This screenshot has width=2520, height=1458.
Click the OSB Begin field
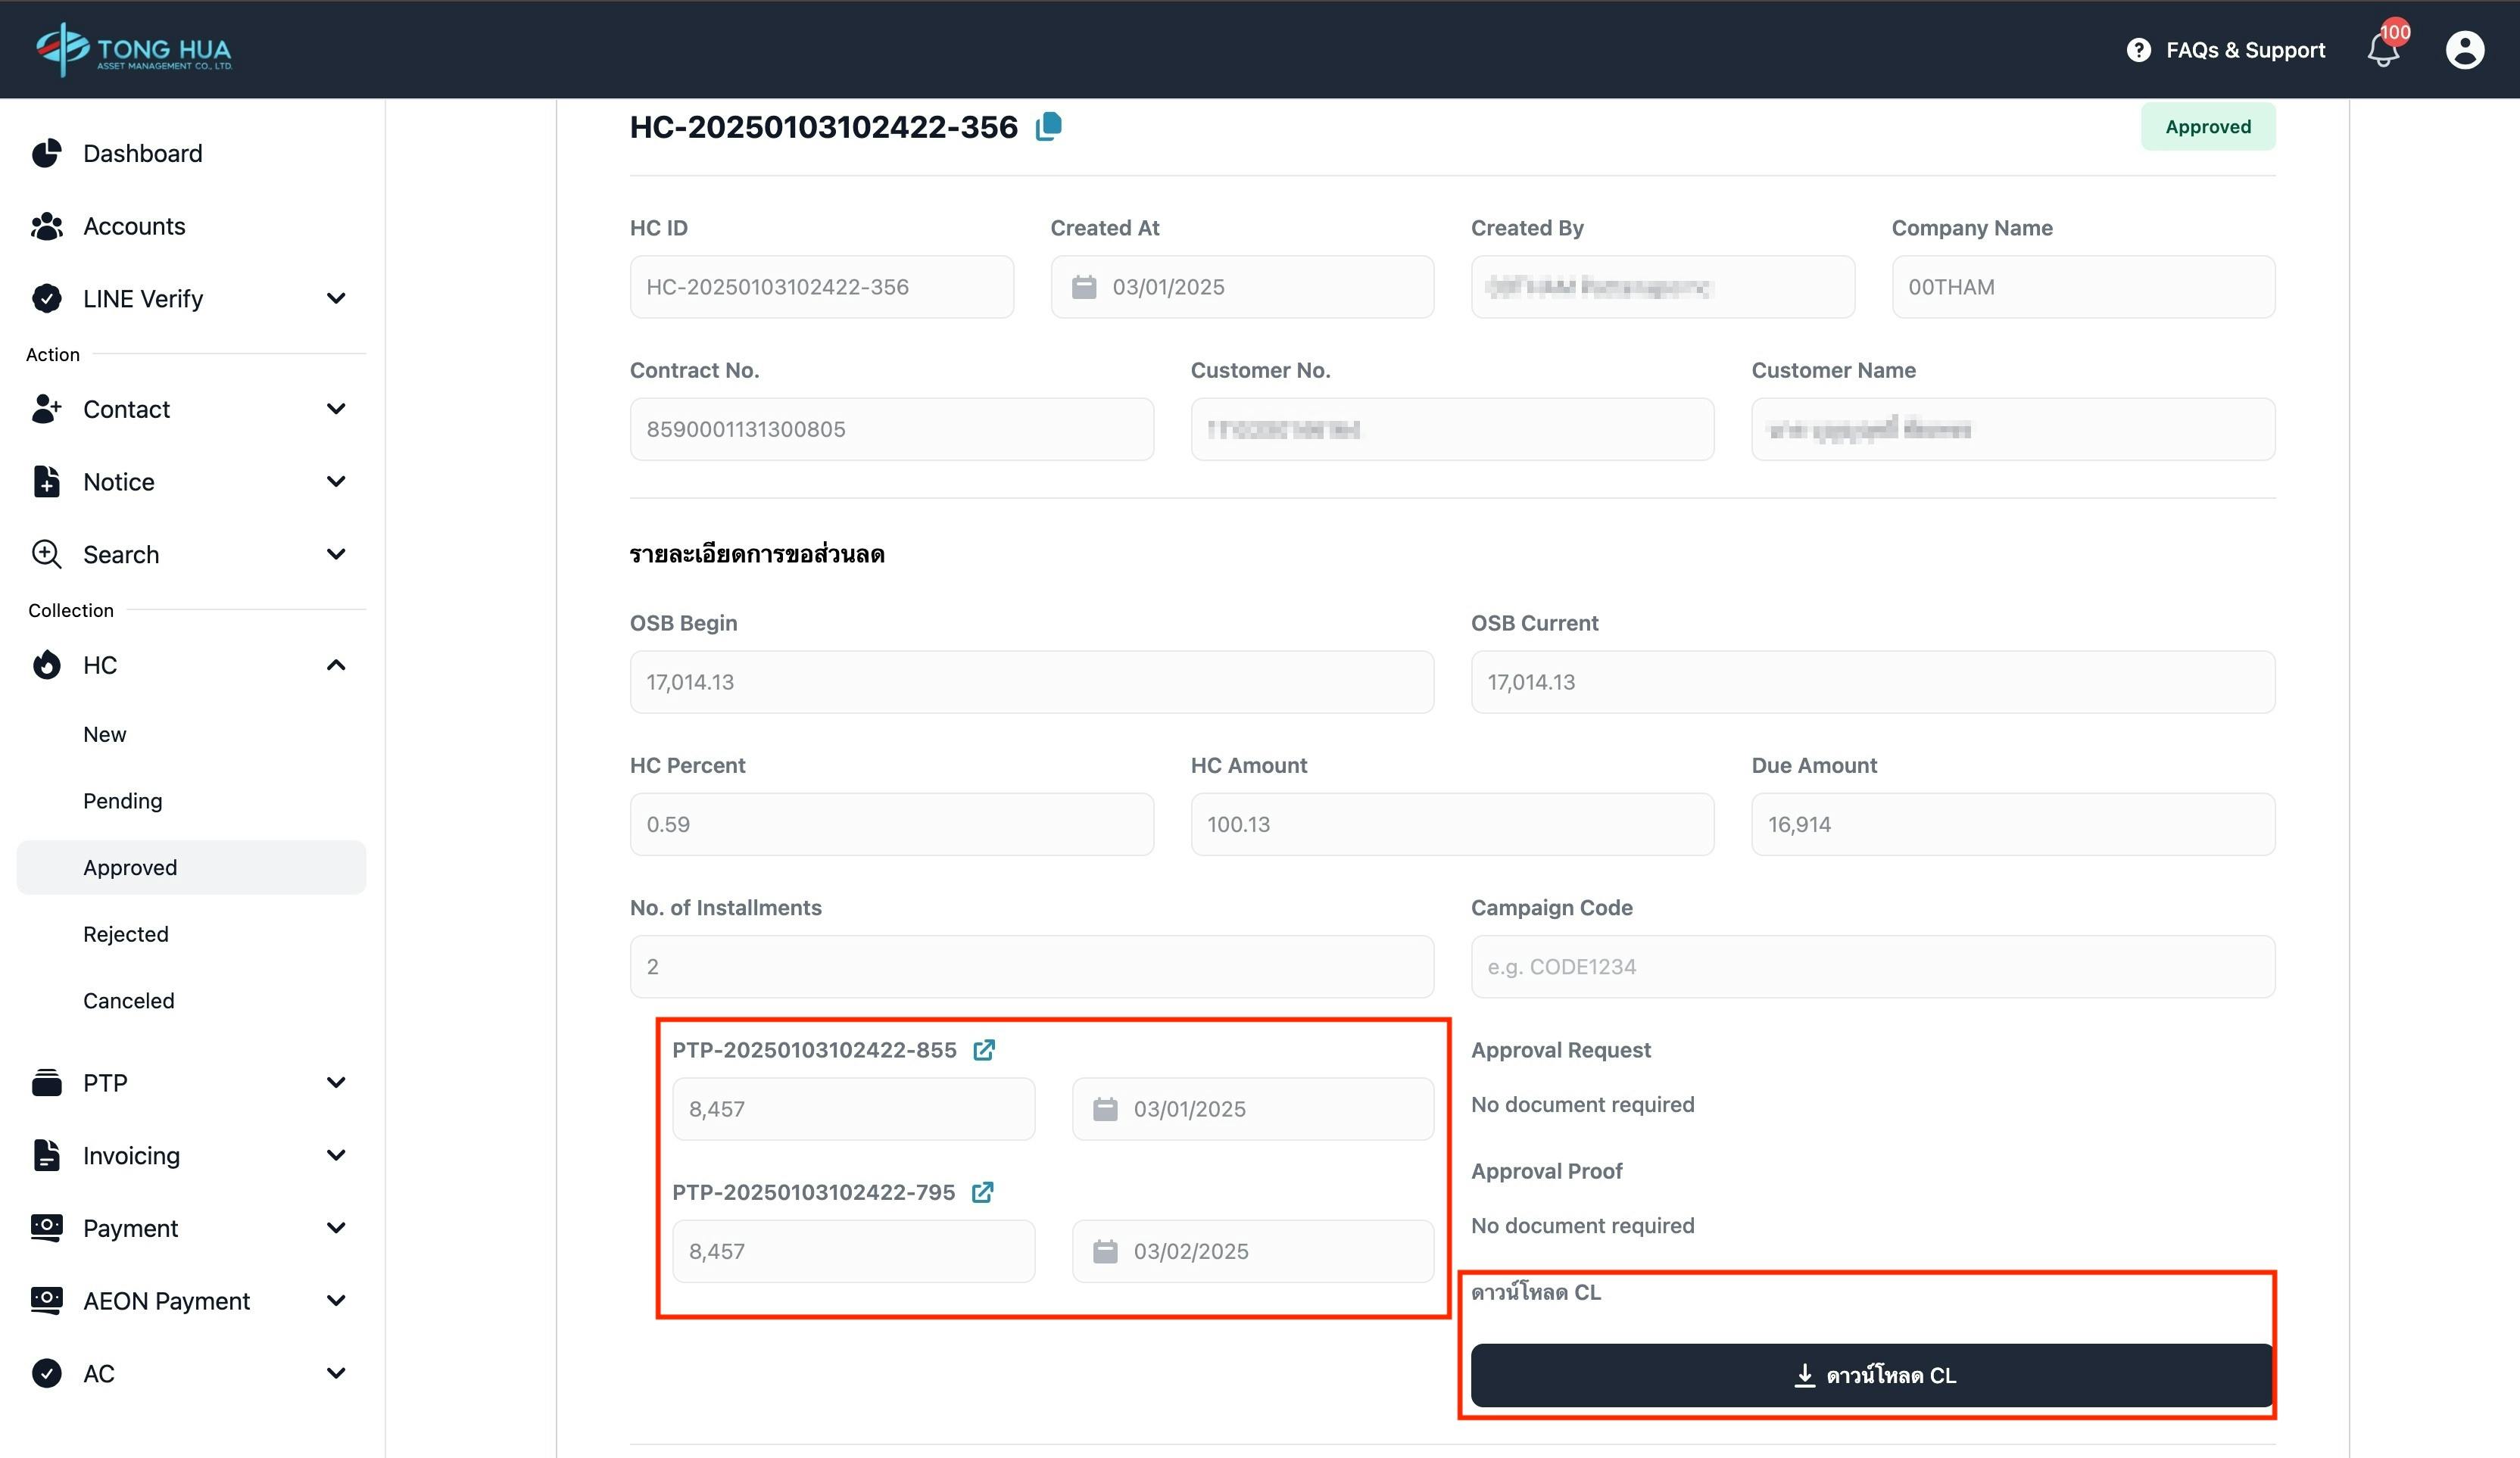[x=1031, y=682]
